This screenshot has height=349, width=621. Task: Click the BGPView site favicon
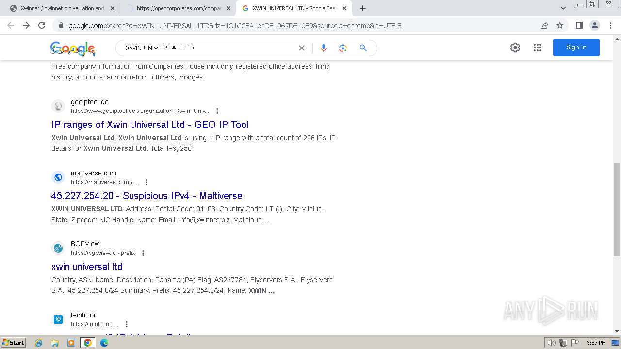(x=58, y=248)
